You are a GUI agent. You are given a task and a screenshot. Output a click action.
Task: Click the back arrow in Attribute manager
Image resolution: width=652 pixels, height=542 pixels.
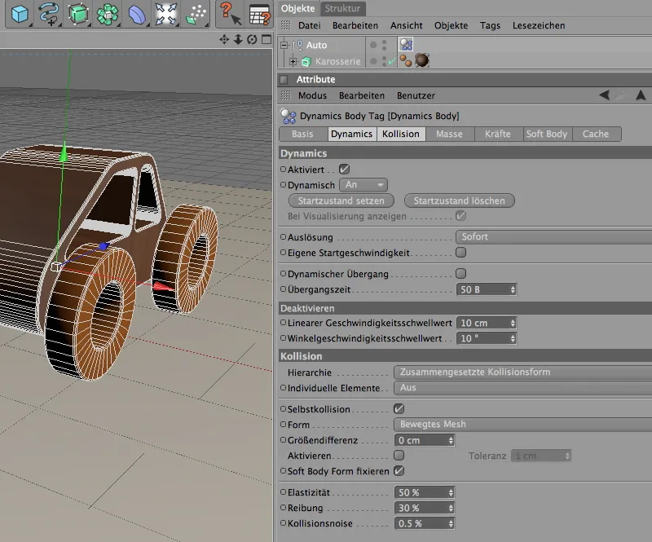[604, 95]
